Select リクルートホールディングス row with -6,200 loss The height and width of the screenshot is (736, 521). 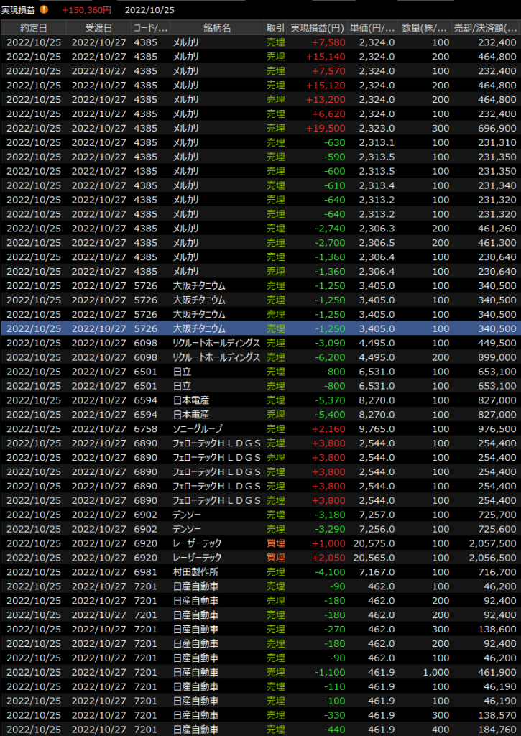point(216,357)
